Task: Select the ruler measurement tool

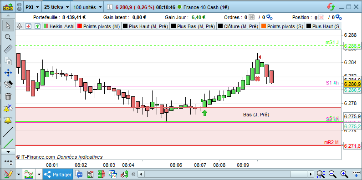Action: pyautogui.click(x=8, y=49)
